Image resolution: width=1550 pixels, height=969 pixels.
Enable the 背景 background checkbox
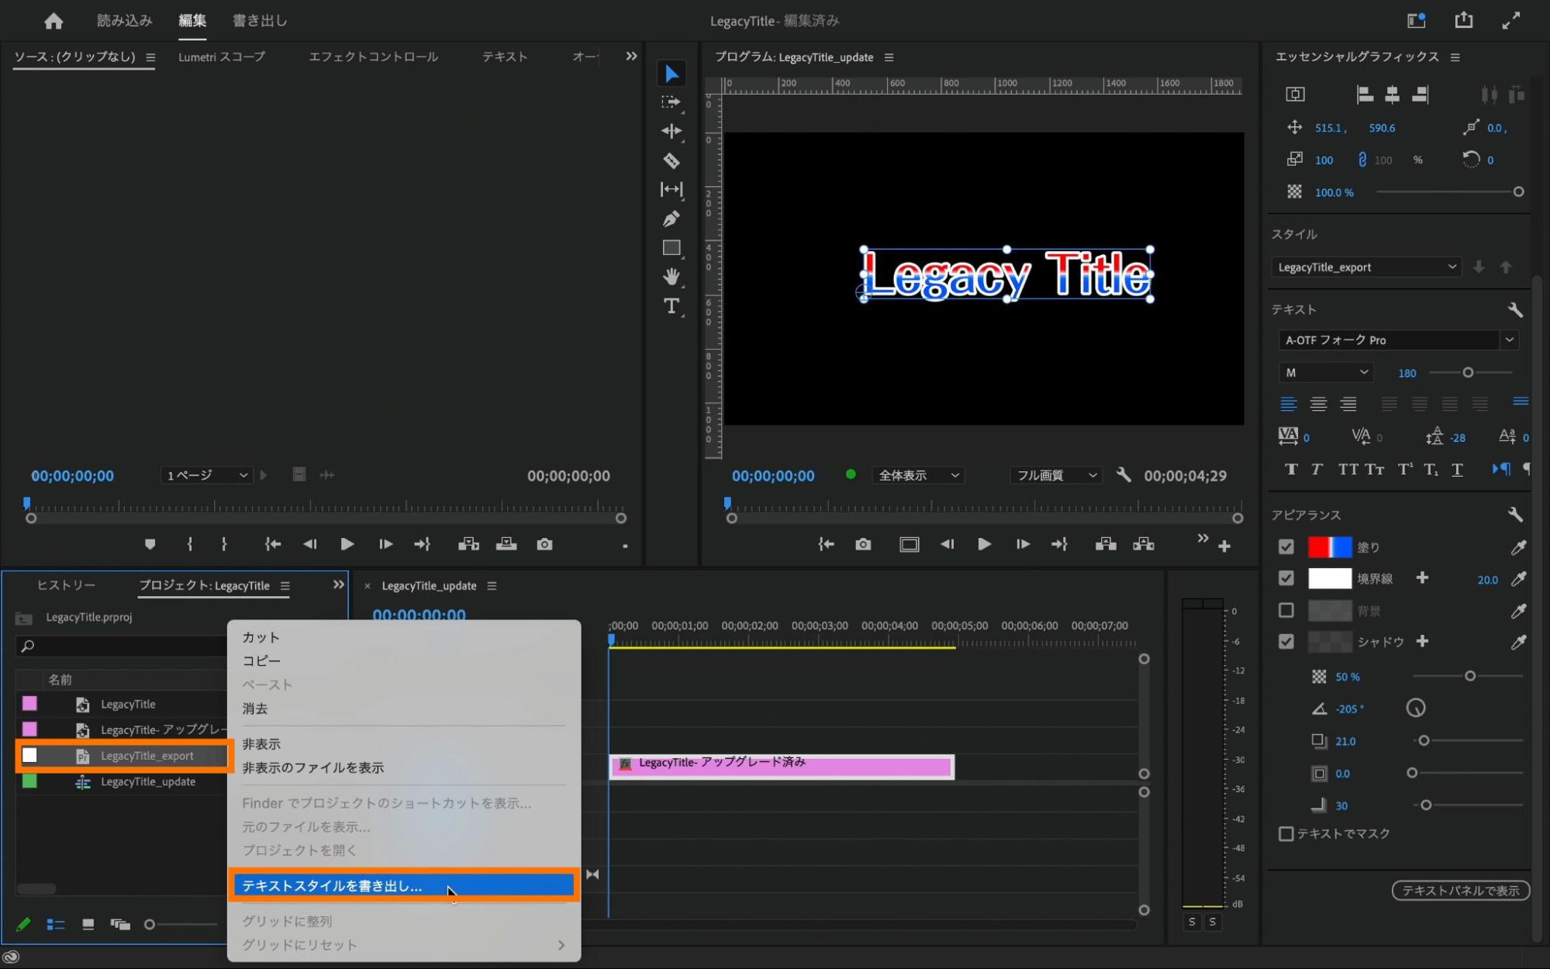1286,611
